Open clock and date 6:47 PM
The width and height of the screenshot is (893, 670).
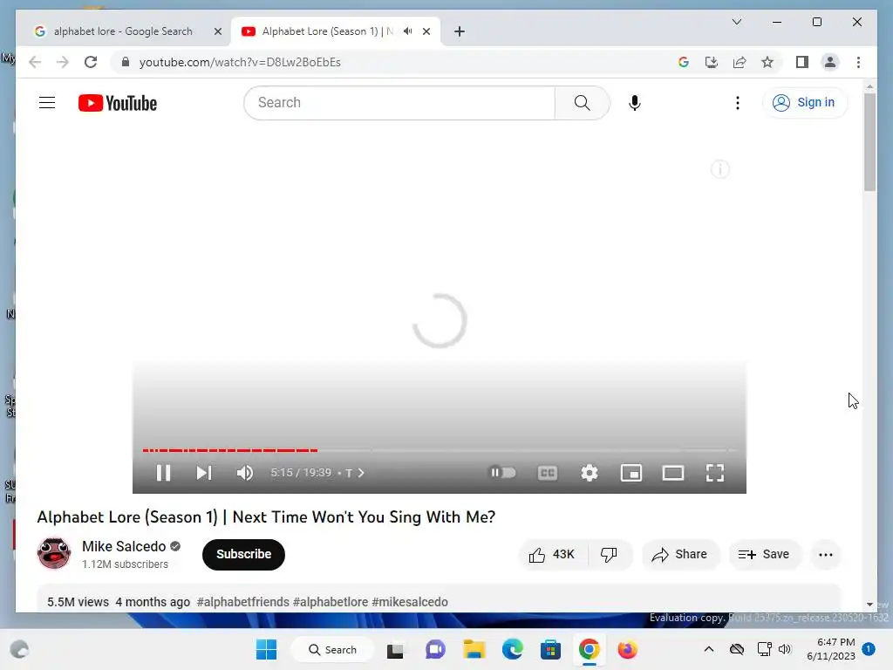(x=831, y=649)
